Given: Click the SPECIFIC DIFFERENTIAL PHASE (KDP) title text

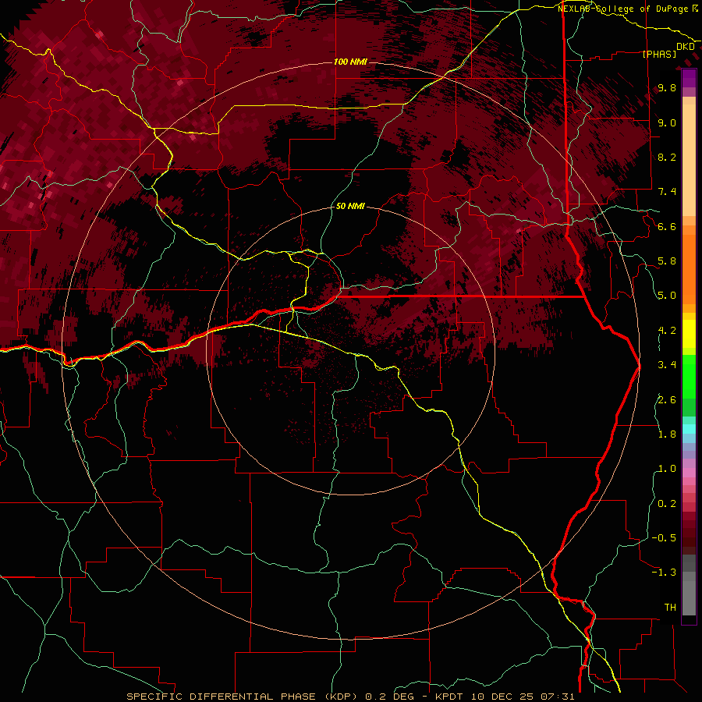Looking at the screenshot, I should coord(243,697).
